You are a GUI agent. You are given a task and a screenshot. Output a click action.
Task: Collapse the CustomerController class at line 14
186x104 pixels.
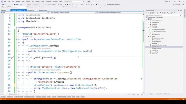pyautogui.click(x=17, y=39)
